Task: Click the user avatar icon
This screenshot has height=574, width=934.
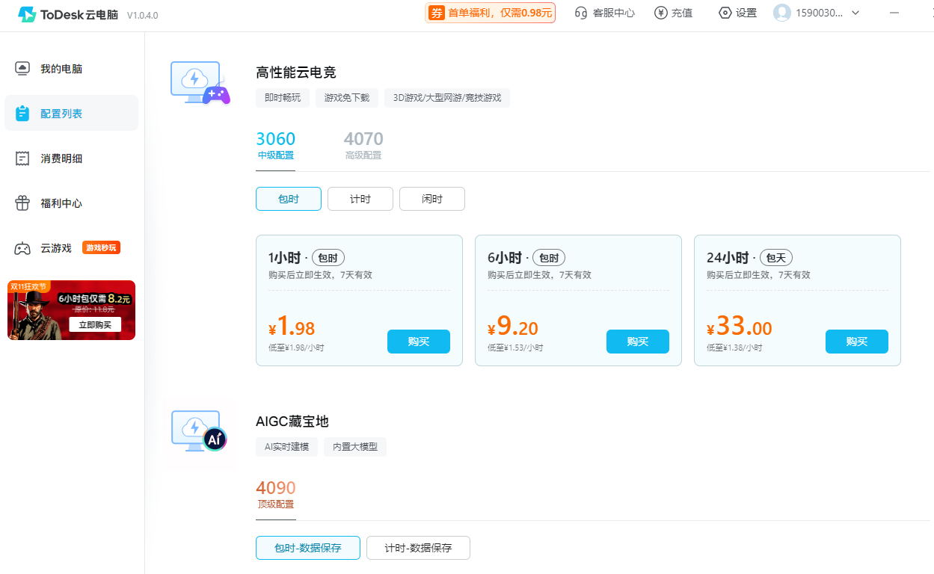Action: click(x=782, y=13)
